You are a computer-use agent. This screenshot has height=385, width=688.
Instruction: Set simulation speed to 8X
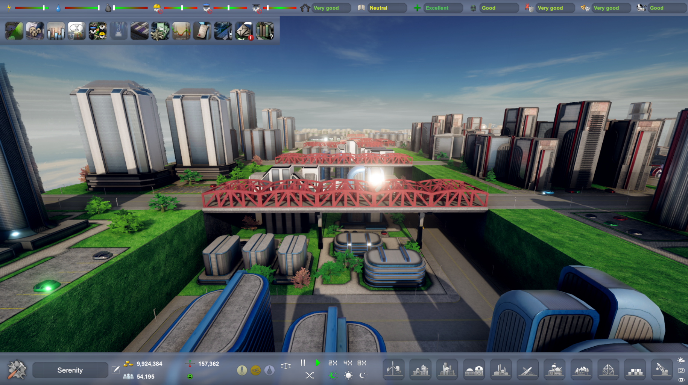pyautogui.click(x=361, y=363)
